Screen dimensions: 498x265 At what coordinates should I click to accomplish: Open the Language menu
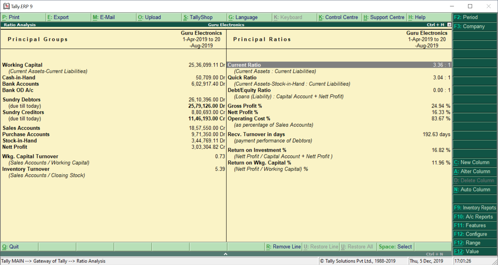[250, 17]
